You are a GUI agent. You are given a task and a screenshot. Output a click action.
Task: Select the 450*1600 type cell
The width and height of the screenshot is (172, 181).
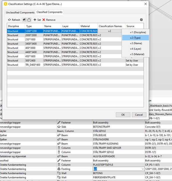pos(34,56)
